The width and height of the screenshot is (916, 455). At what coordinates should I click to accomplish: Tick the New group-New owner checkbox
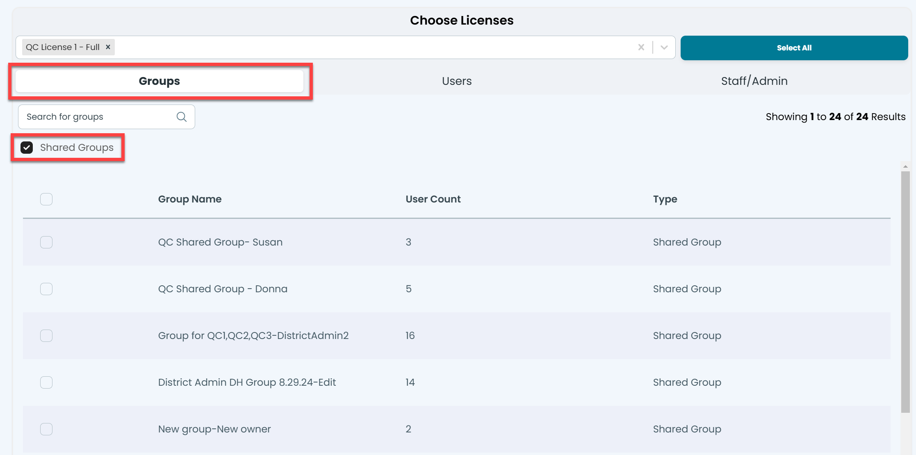46,429
